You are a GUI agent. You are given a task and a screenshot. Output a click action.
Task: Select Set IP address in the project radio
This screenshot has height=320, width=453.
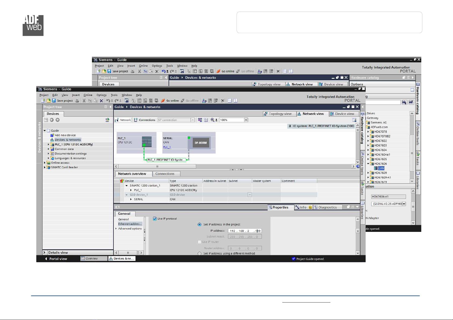(199, 225)
